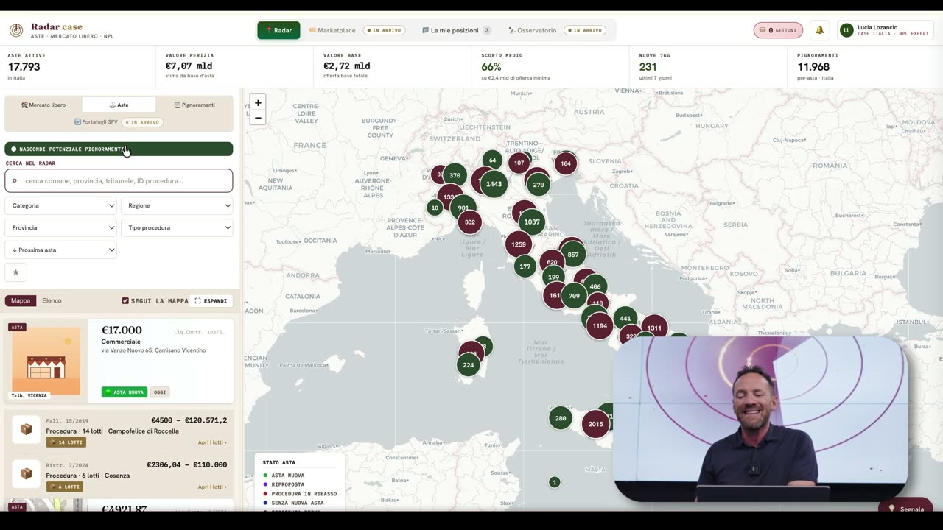Viewport: 943px width, 530px height.
Task: Open the Prossima asta sort dropdown
Action: click(61, 250)
